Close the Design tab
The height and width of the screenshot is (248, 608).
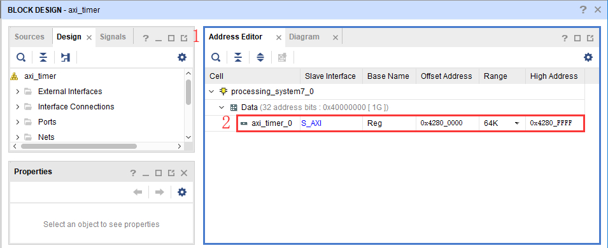pos(88,38)
